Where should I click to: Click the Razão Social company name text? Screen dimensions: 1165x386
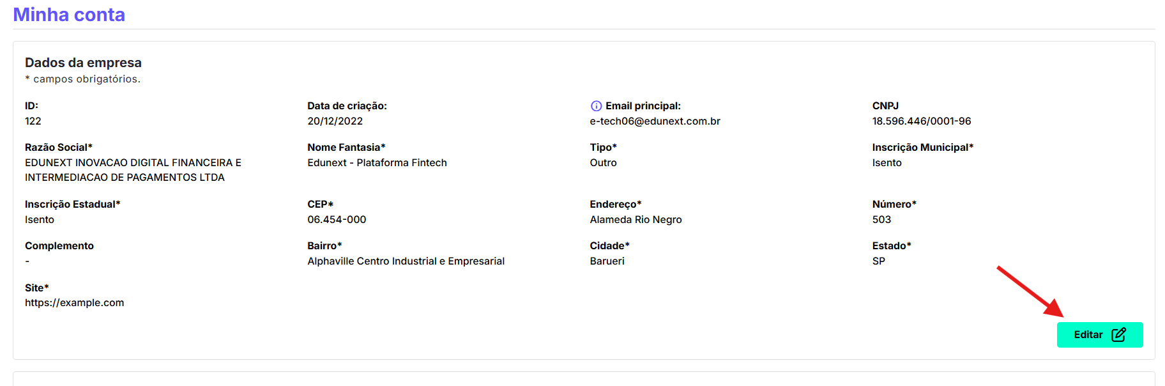point(133,170)
